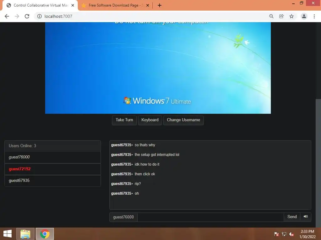Open the on-screen Keyboard button
The width and height of the screenshot is (321, 240).
coord(150,120)
